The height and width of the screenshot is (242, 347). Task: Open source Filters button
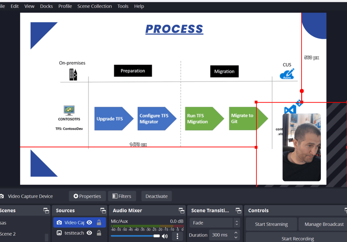click(x=122, y=196)
